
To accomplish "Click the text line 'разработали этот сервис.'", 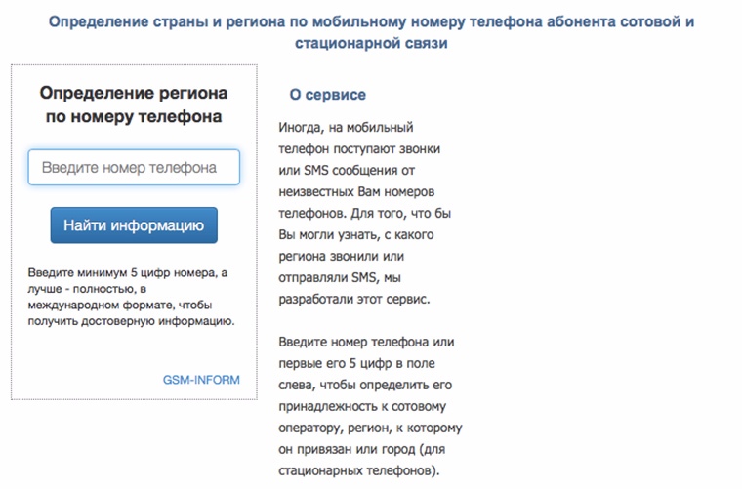I will click(354, 299).
